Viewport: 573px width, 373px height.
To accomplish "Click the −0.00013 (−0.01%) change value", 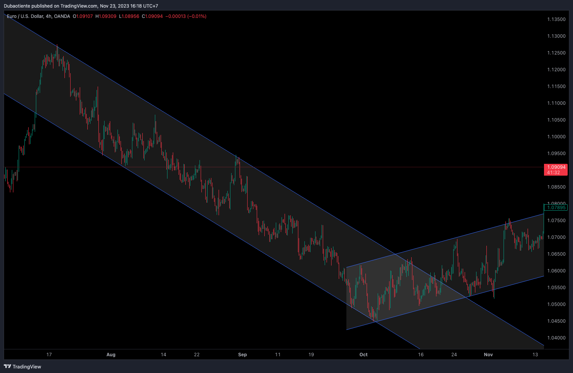I will coord(186,16).
